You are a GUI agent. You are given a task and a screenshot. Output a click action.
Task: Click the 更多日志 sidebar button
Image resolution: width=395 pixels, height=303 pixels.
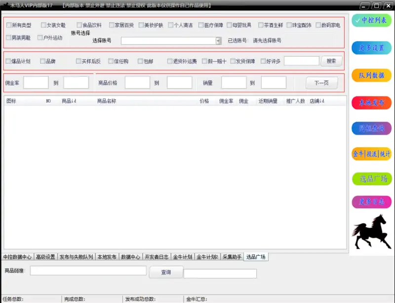tap(371, 202)
